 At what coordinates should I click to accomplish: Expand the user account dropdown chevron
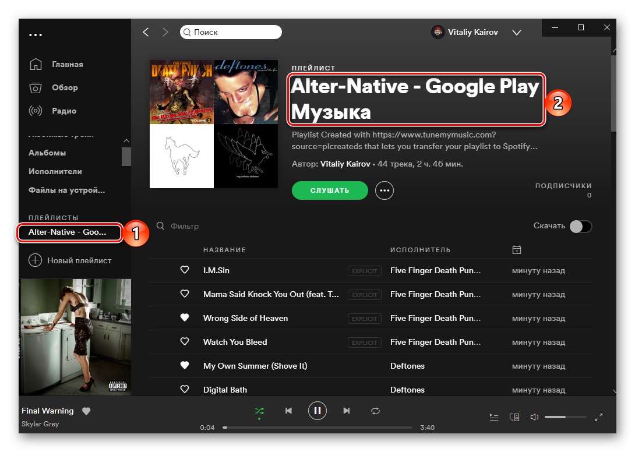click(x=516, y=33)
